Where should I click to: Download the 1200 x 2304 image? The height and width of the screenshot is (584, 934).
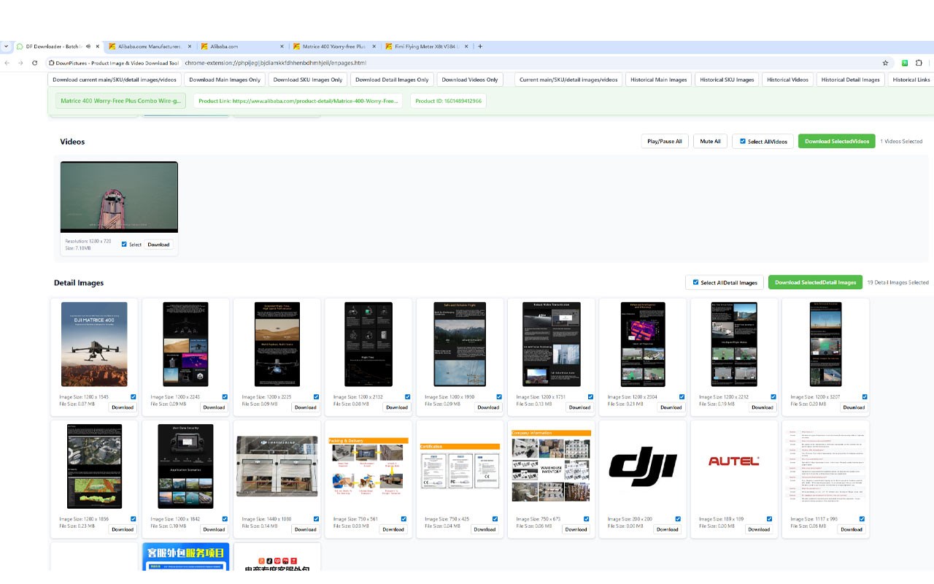point(671,407)
